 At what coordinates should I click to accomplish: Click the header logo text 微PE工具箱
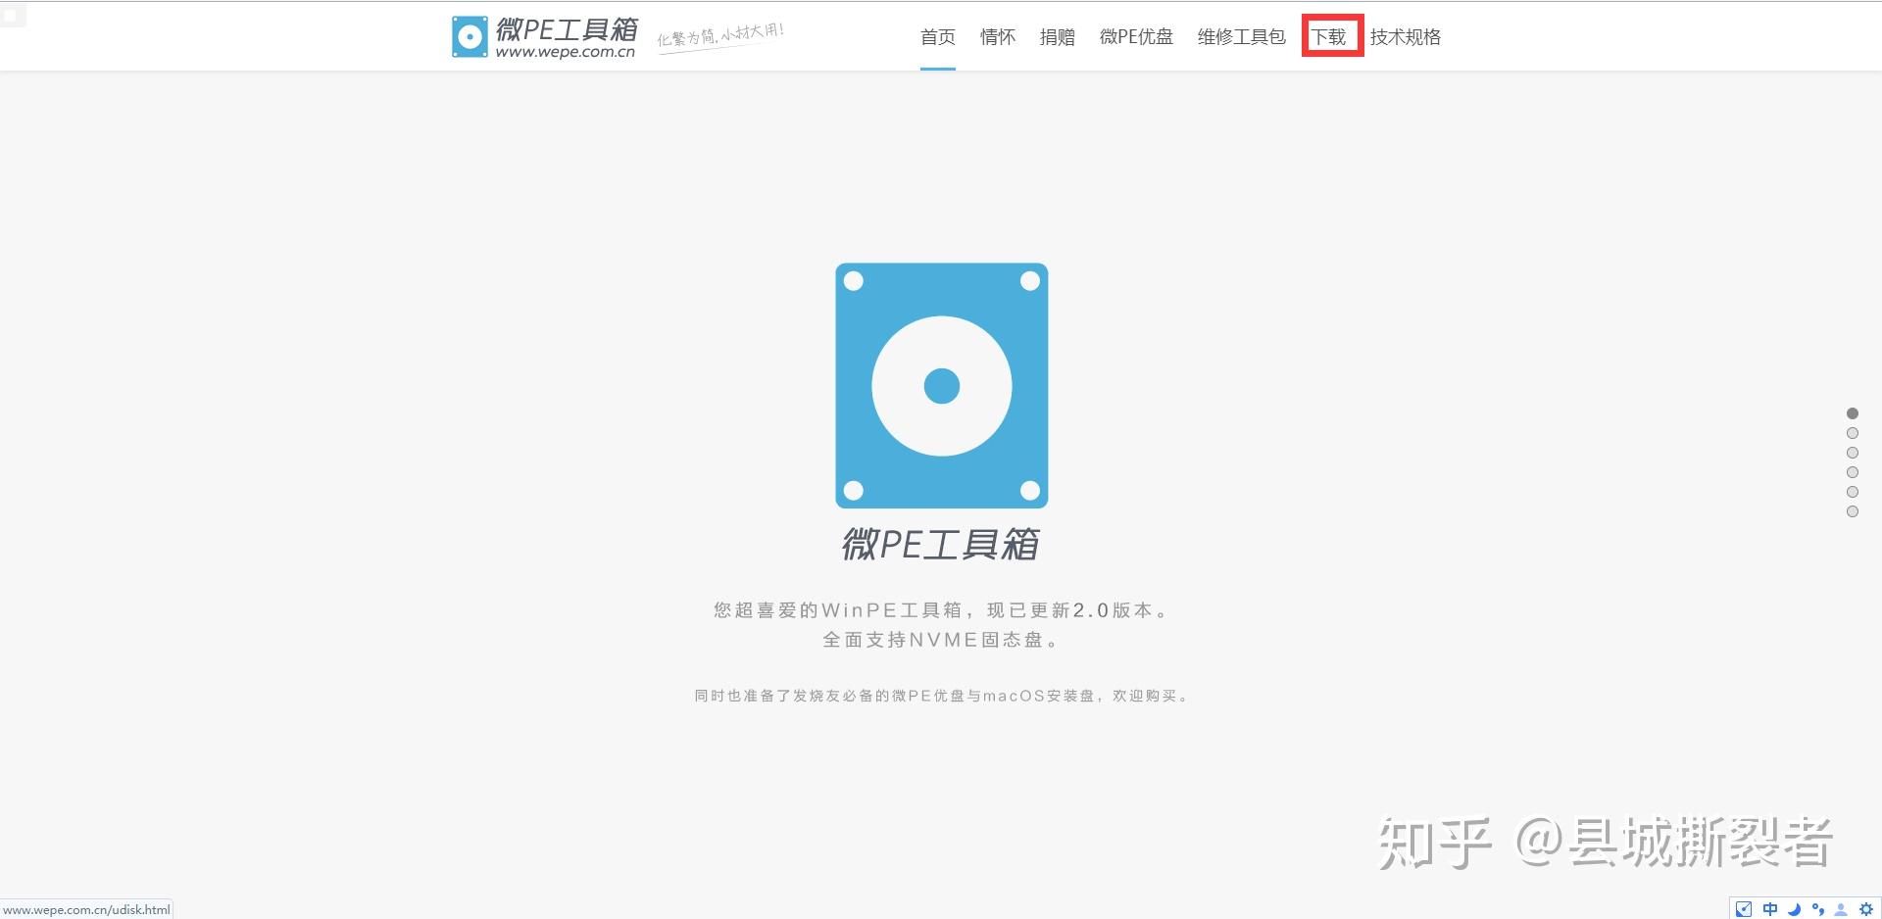[x=567, y=28]
